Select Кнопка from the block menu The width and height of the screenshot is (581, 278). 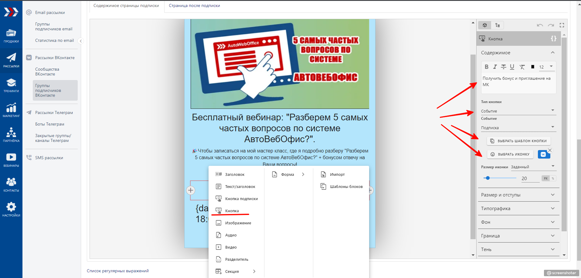pos(232,211)
